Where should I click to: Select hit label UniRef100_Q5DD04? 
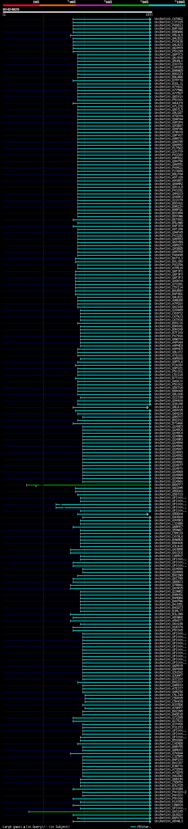[169, 514]
